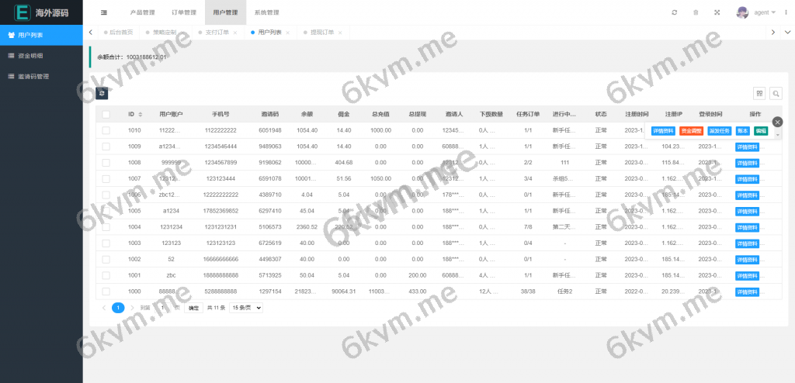Click the page jump number input
The height and width of the screenshot is (383, 795).
coord(161,308)
